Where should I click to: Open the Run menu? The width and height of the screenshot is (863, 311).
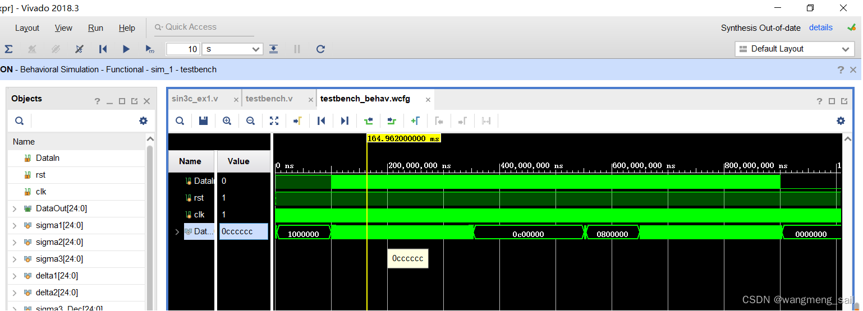tap(95, 28)
